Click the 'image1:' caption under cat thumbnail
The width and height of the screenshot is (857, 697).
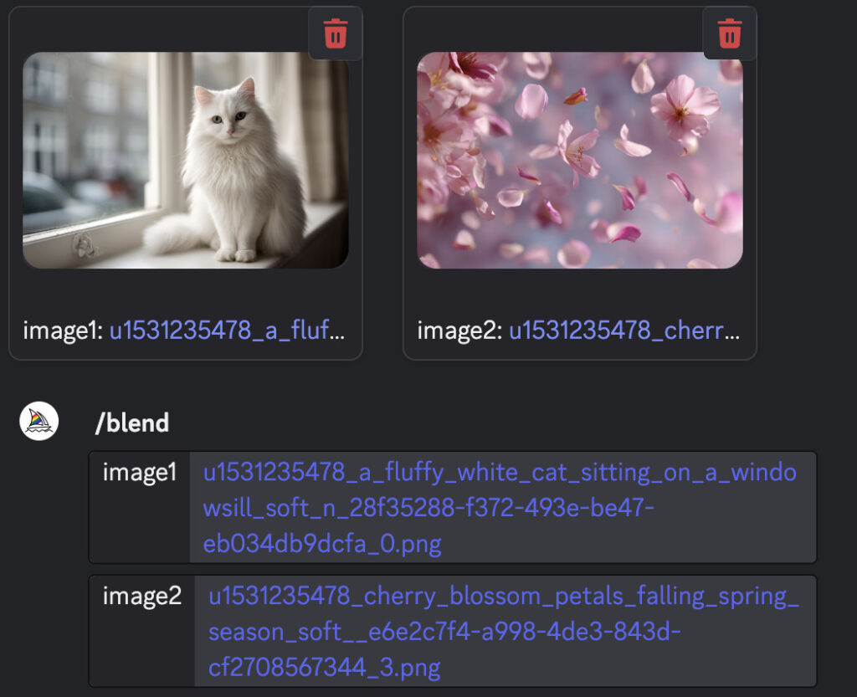63,331
